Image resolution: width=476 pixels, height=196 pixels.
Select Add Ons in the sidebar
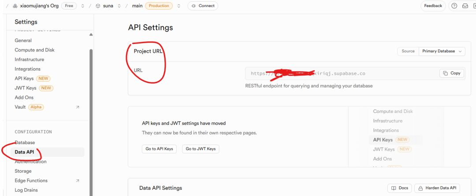point(24,98)
